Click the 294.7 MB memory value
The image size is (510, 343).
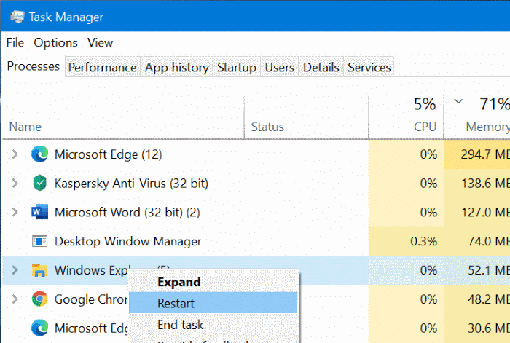[x=485, y=154]
